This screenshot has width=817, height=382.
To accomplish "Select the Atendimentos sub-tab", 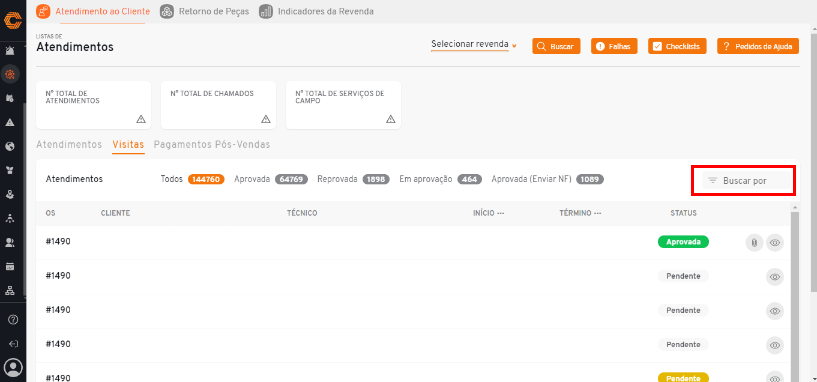I will click(x=69, y=145).
